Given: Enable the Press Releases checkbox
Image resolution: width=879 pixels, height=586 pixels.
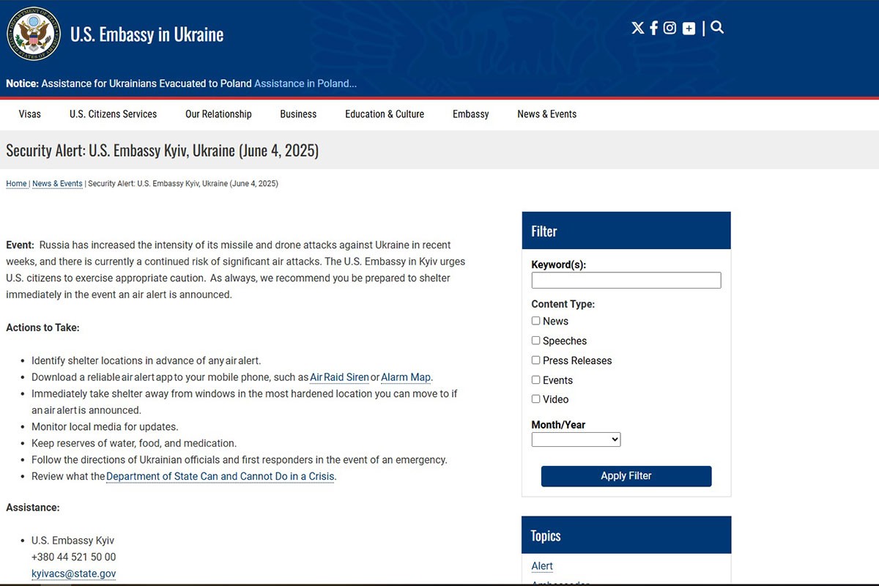Looking at the screenshot, I should [x=535, y=360].
